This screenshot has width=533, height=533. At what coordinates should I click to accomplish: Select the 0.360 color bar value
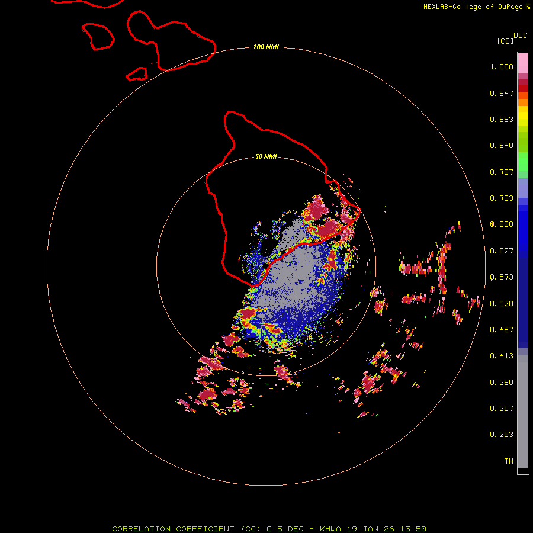point(502,383)
